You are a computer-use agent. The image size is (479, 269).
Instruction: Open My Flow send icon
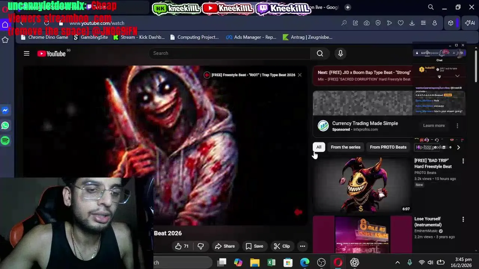coord(389,23)
